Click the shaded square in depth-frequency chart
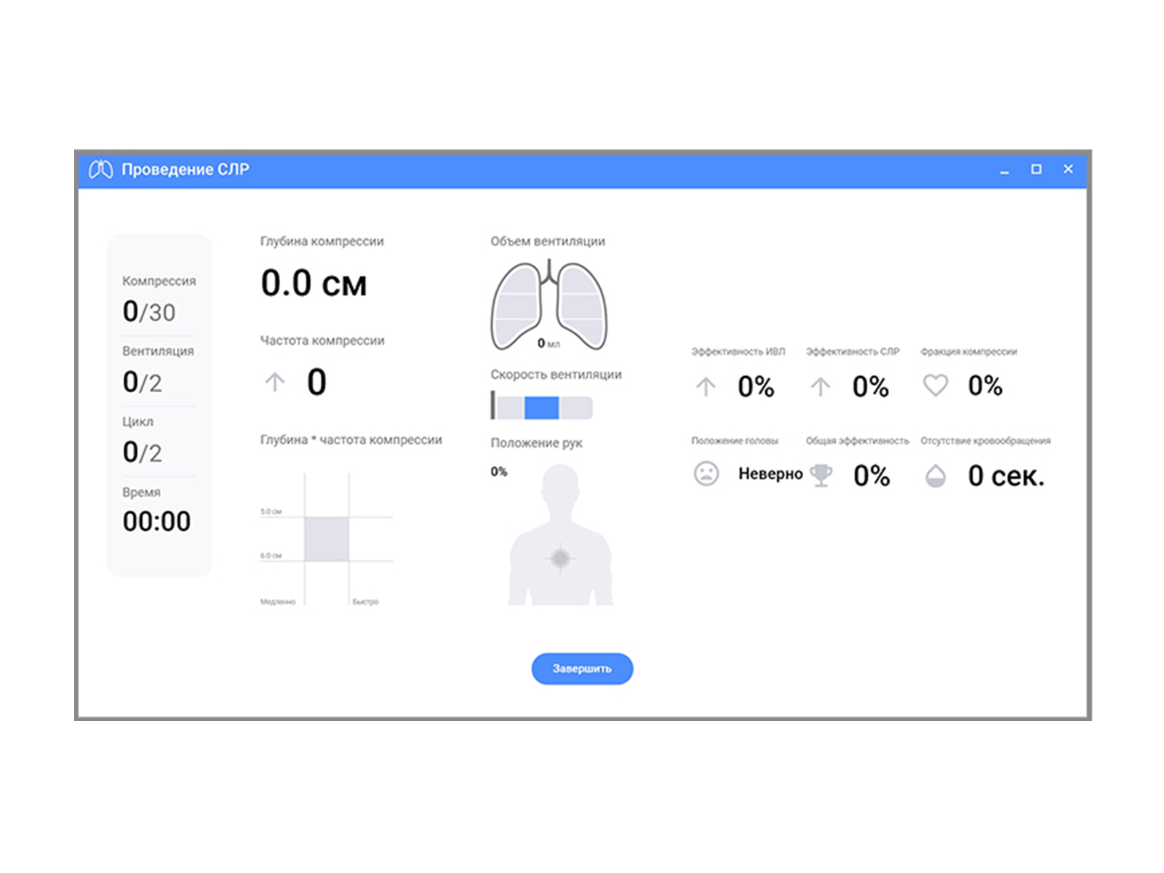 click(x=327, y=539)
